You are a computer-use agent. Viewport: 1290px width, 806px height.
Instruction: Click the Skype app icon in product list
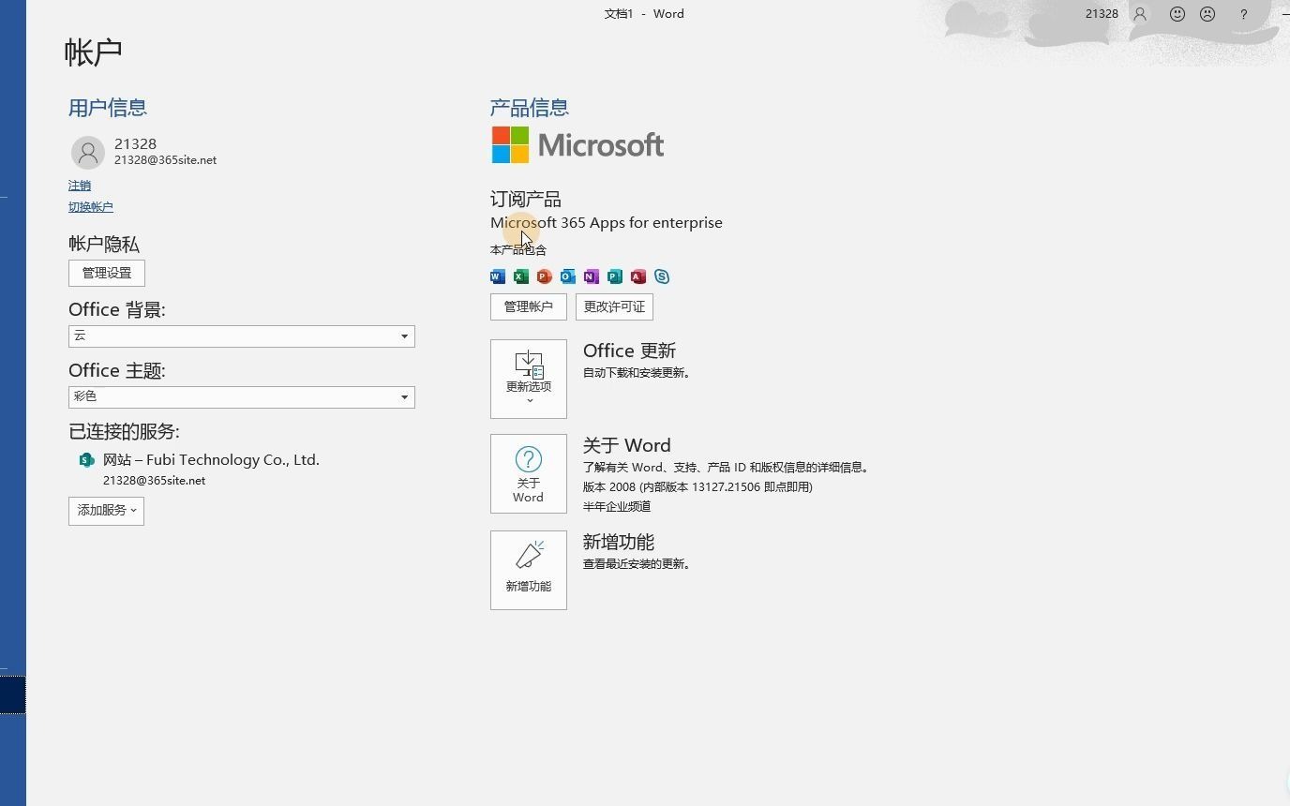(x=662, y=276)
